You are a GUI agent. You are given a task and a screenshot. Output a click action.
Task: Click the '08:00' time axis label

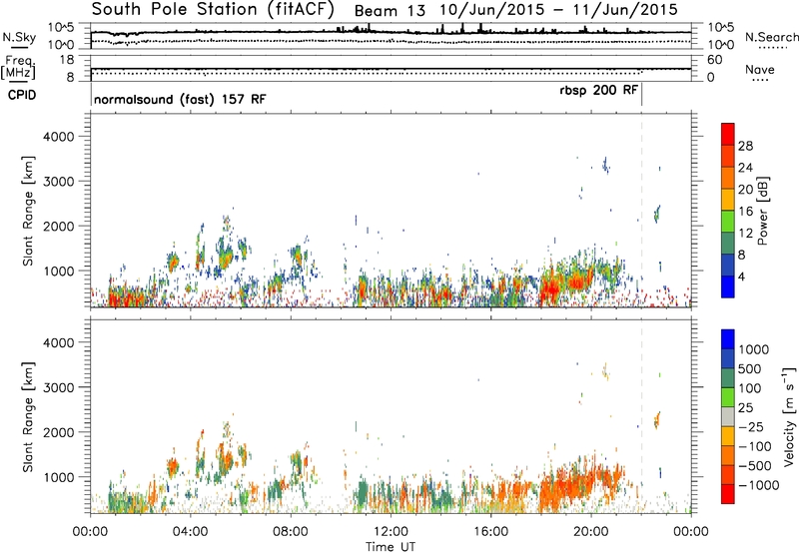(x=291, y=532)
